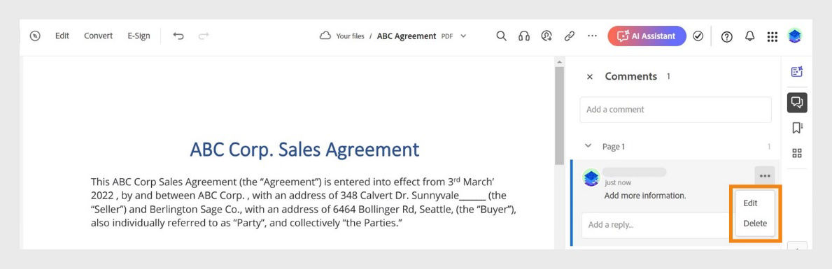
Task: Open notifications bell icon
Action: pos(749,36)
